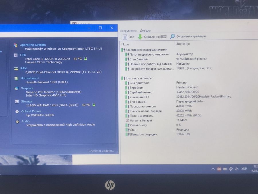This screenshot has width=258, height=194.
Task: Switch the УКР language indicator
Action: pos(244,169)
